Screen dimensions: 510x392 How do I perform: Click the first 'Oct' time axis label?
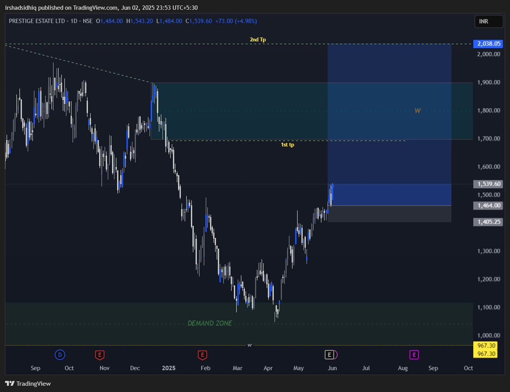[x=69, y=368]
